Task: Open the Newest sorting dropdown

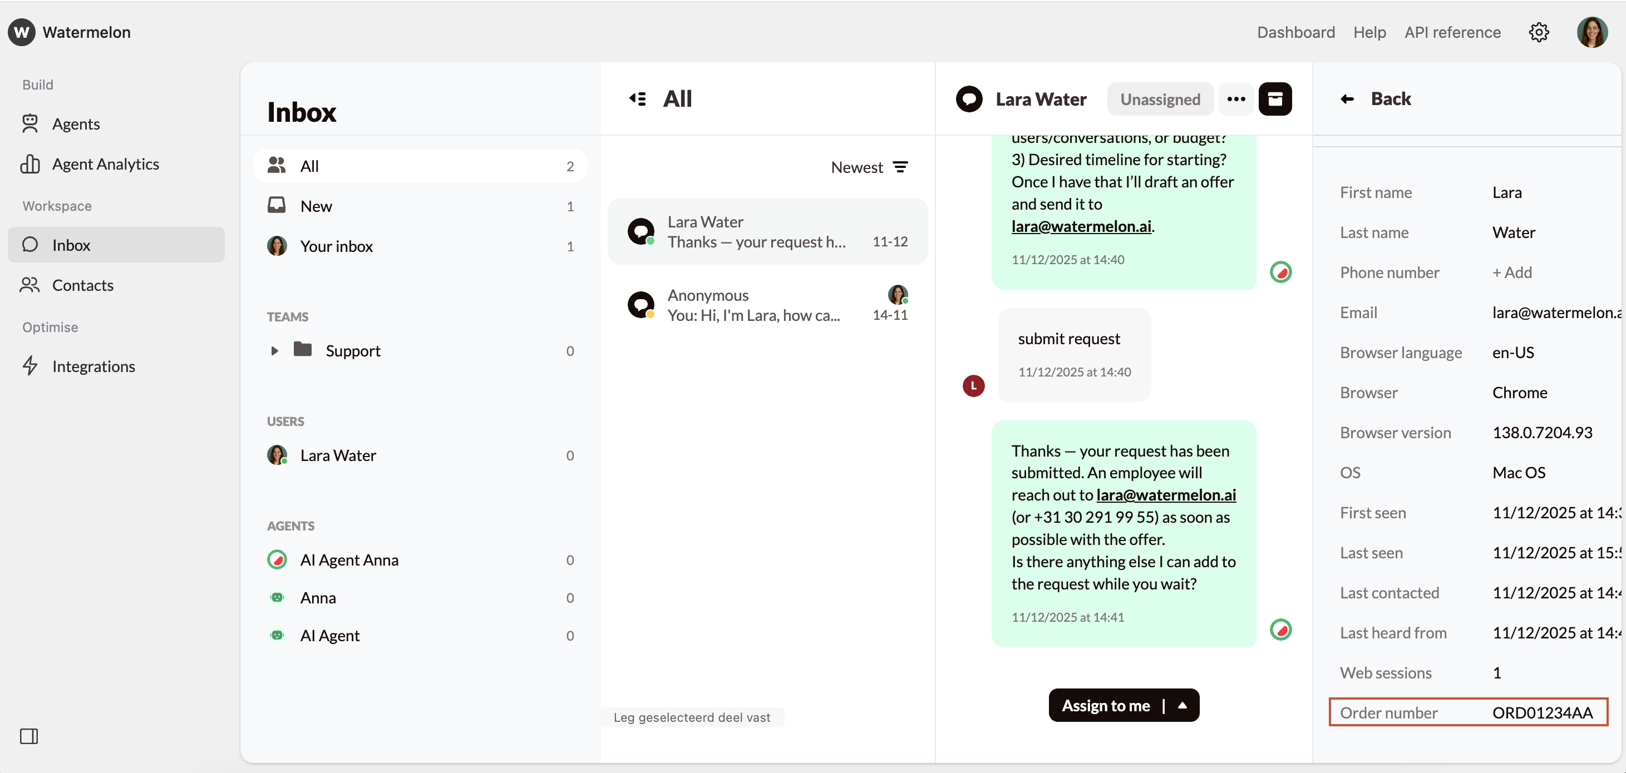Action: pyautogui.click(x=856, y=167)
